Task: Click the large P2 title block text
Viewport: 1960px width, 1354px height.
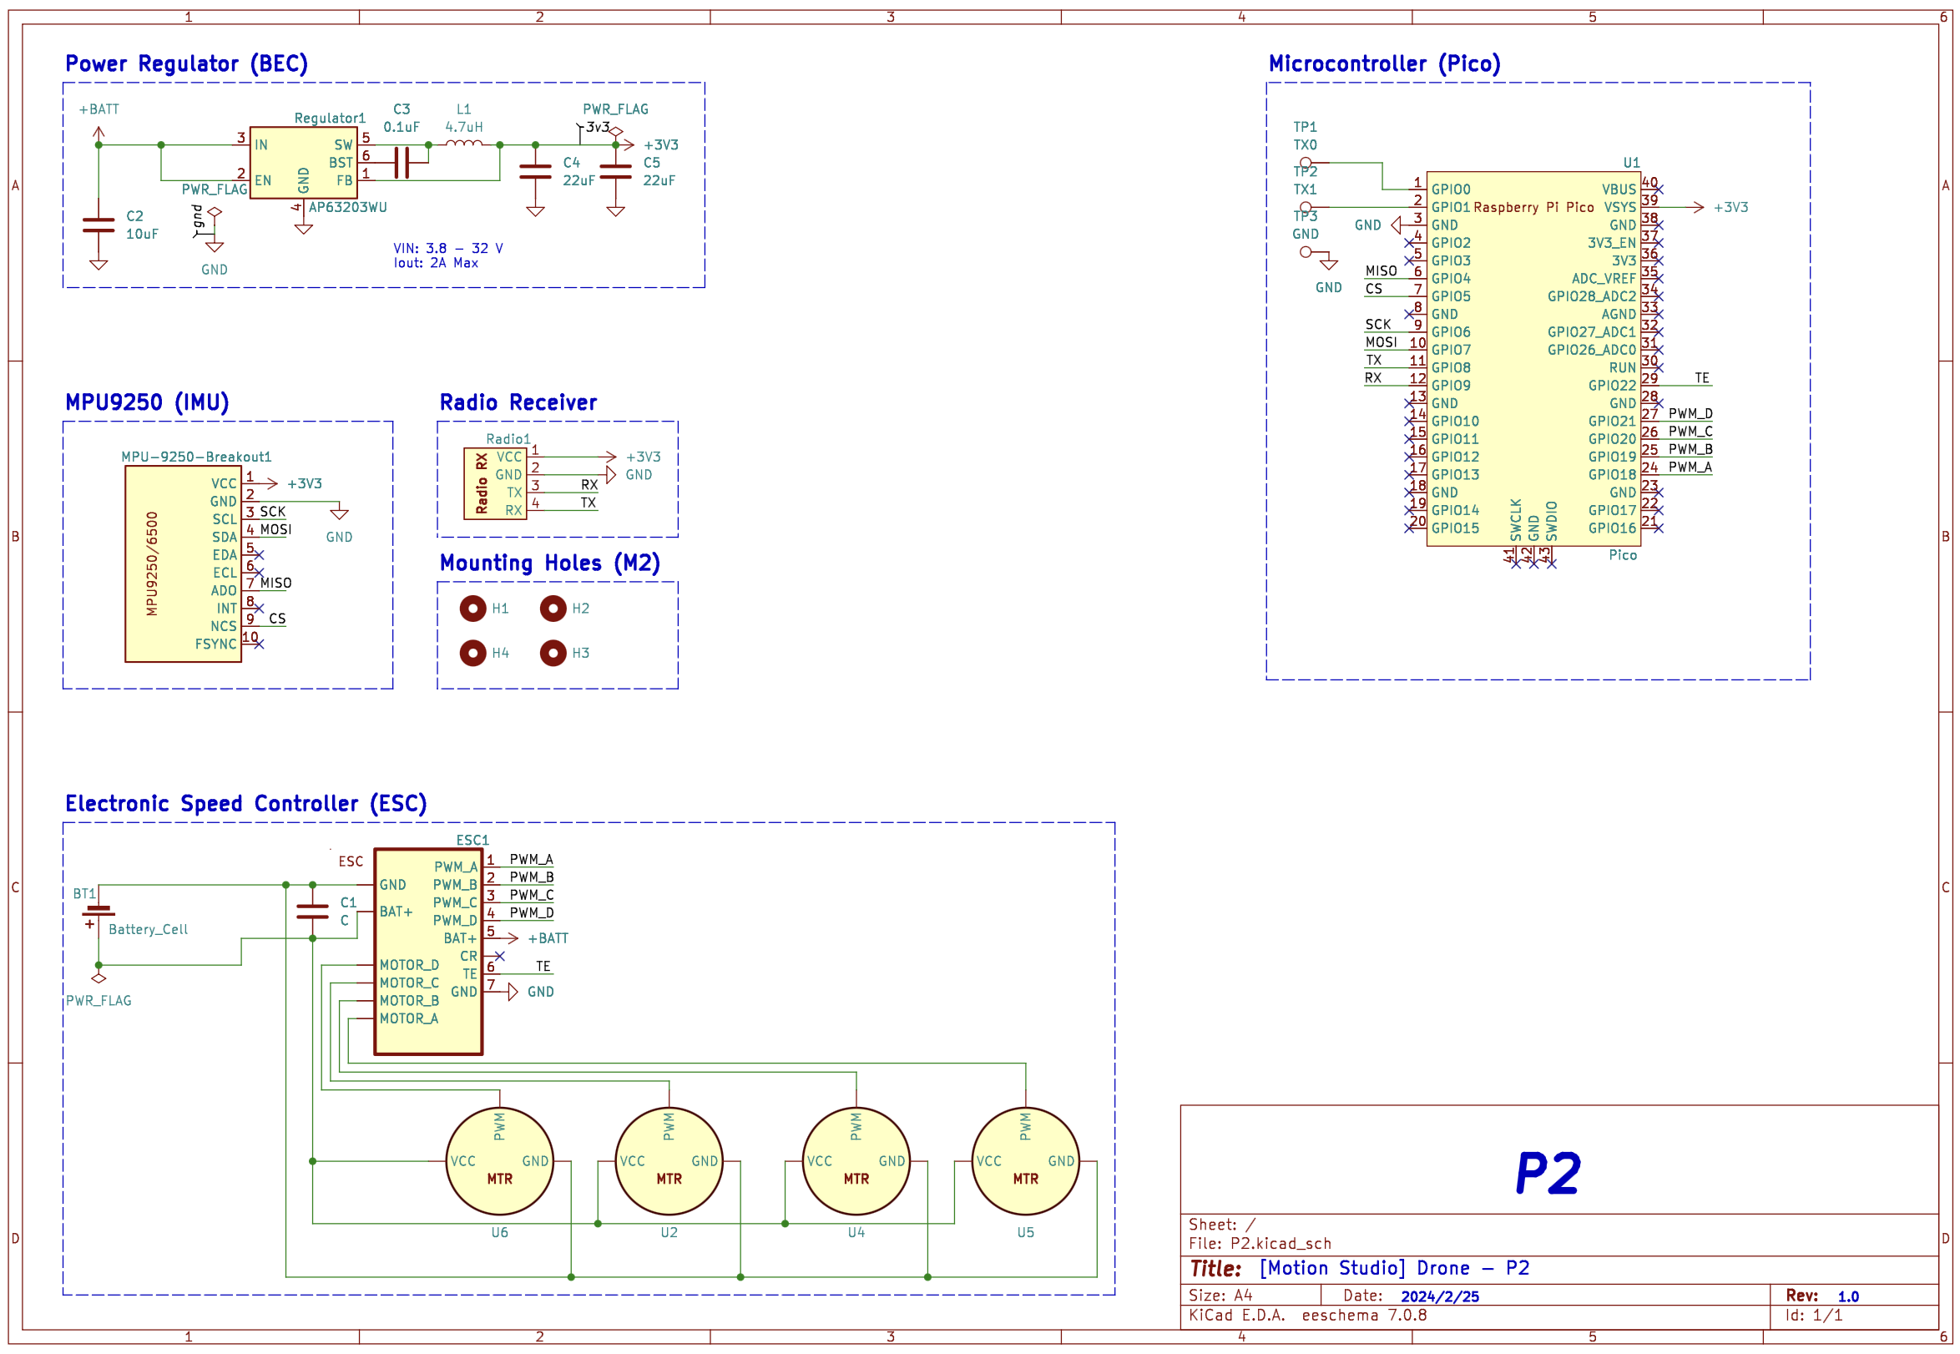Action: click(1548, 1174)
